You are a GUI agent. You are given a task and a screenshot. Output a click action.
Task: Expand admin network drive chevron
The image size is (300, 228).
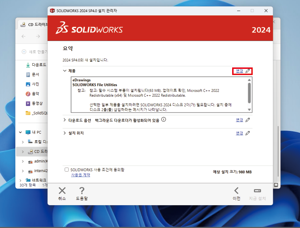23,161
